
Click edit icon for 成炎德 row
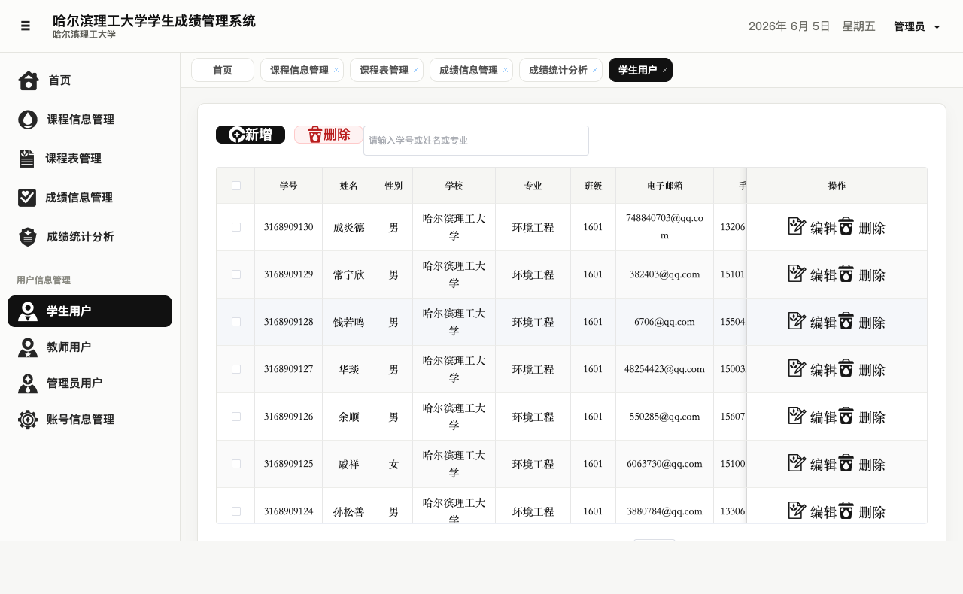pos(797,226)
